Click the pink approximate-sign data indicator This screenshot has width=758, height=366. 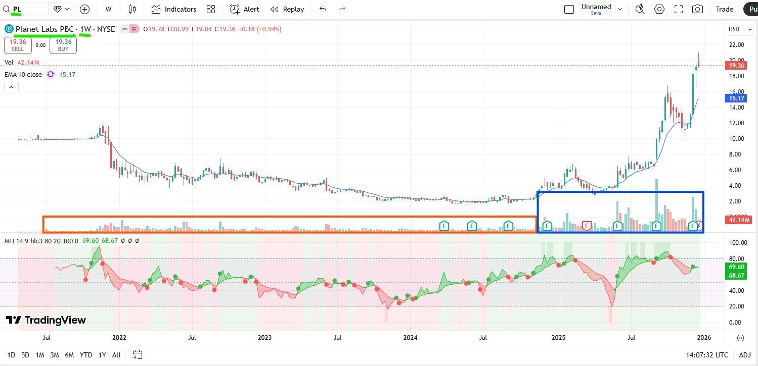pyautogui.click(x=134, y=29)
